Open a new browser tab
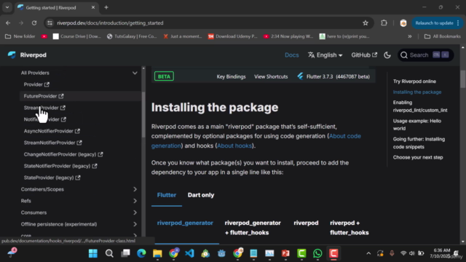Image resolution: width=466 pixels, height=262 pixels. (x=106, y=7)
